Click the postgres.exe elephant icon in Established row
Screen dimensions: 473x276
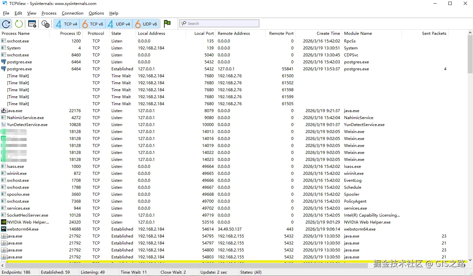(3, 69)
